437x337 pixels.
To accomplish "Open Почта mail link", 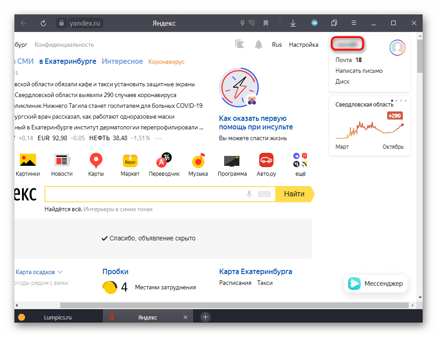I will pyautogui.click(x=343, y=60).
